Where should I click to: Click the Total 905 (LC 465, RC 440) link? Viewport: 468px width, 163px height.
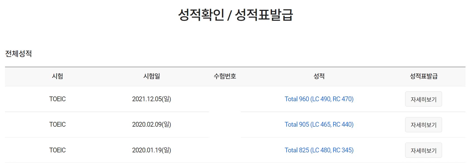319,124
